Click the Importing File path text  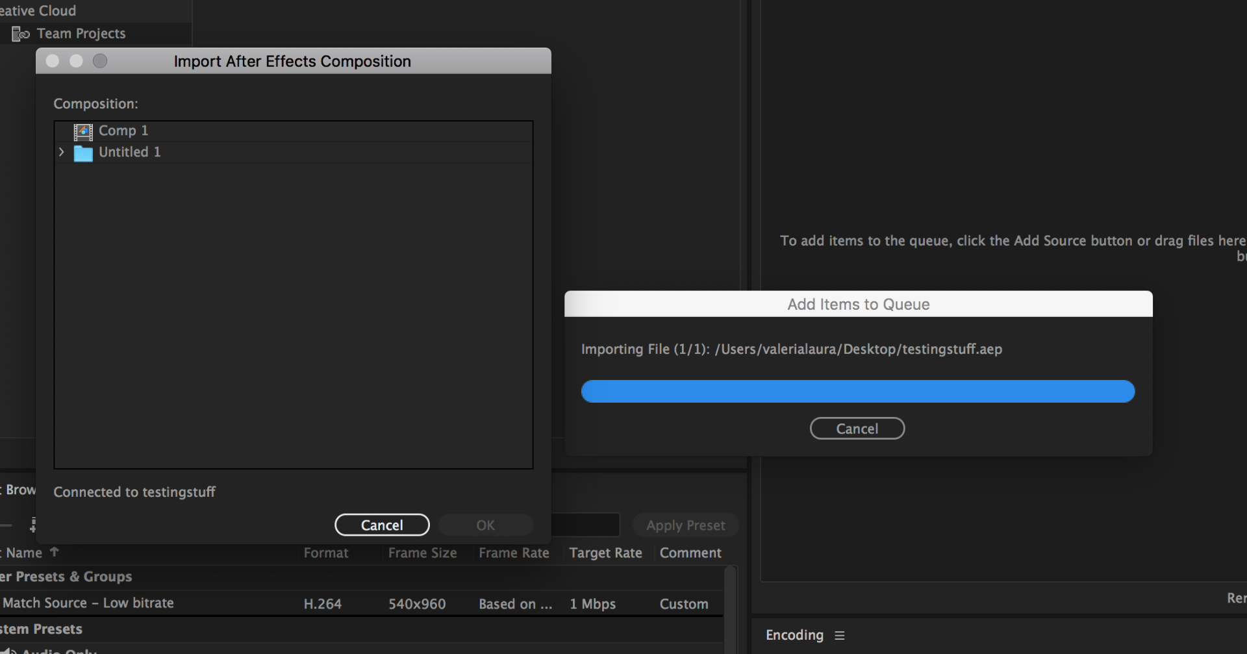tap(792, 349)
